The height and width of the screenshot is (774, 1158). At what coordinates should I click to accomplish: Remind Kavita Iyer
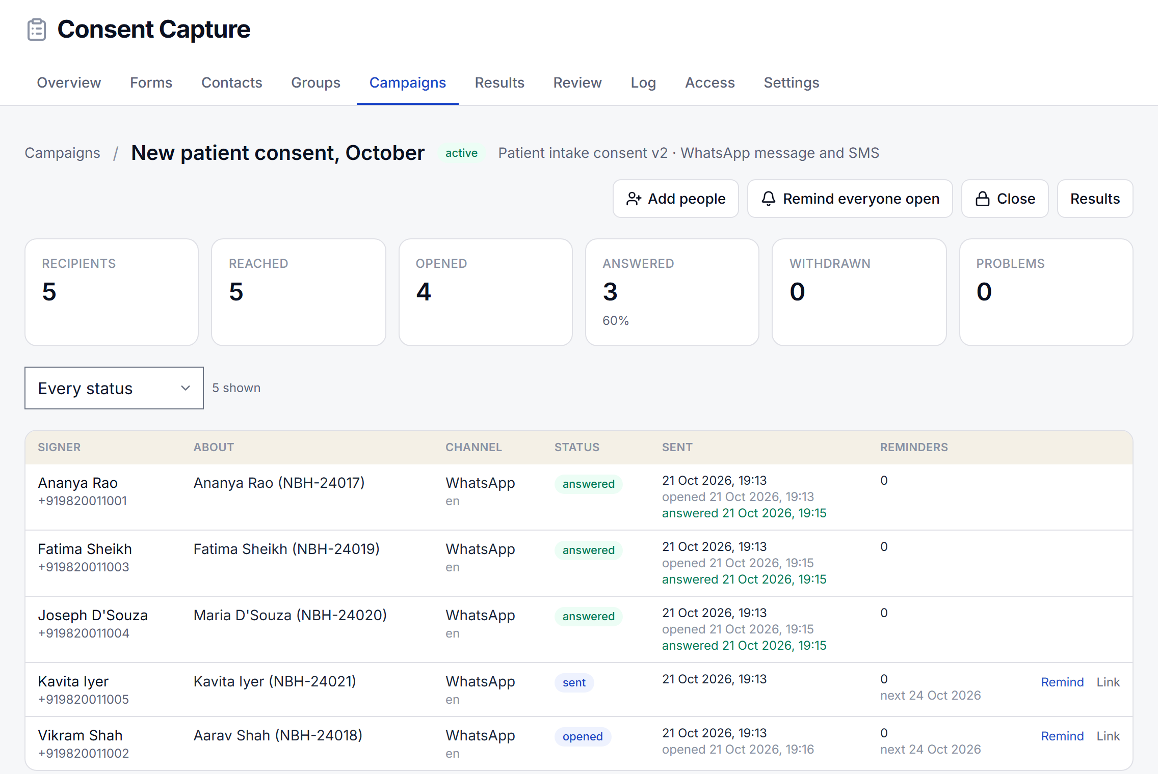coord(1062,682)
